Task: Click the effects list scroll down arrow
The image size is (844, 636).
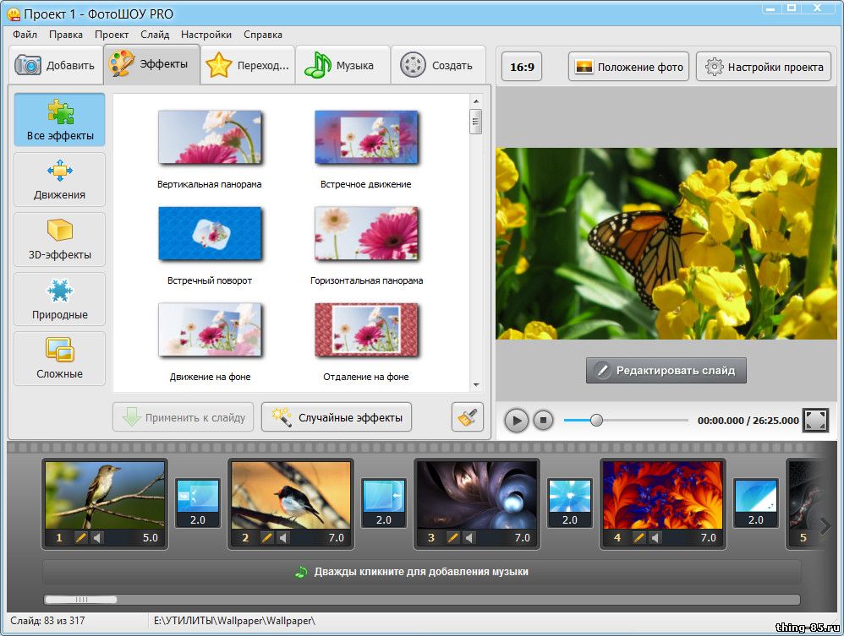Action: pyautogui.click(x=476, y=385)
